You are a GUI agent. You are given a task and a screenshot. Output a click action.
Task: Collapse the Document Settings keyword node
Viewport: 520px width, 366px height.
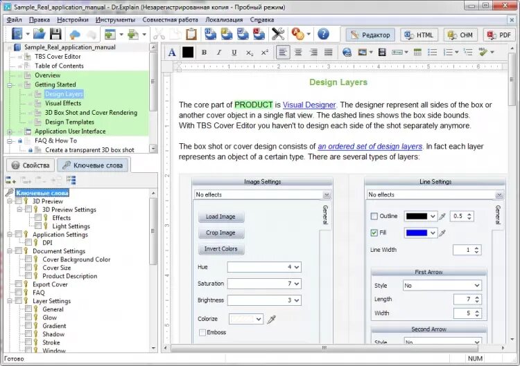(x=10, y=251)
